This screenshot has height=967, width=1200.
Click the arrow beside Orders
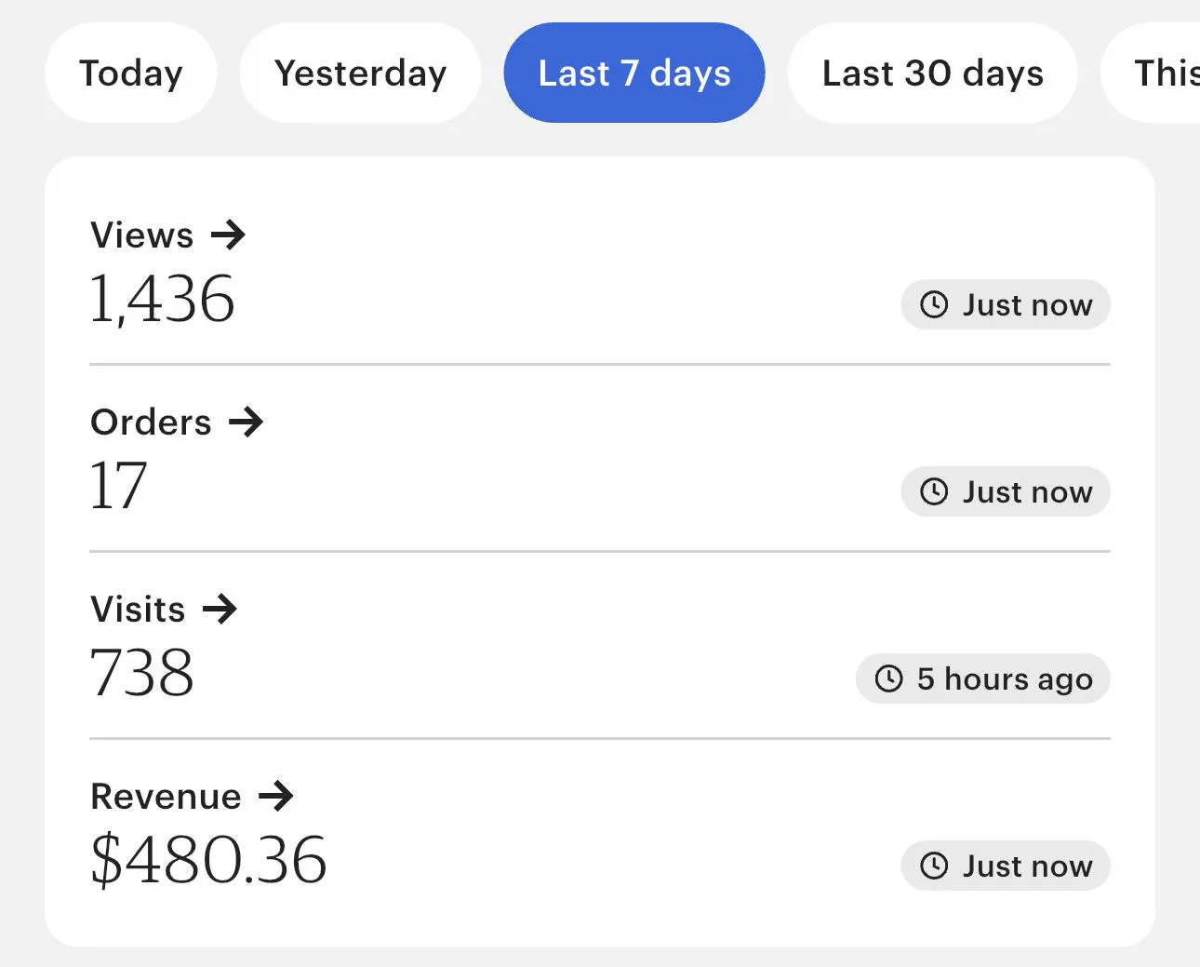pos(246,422)
